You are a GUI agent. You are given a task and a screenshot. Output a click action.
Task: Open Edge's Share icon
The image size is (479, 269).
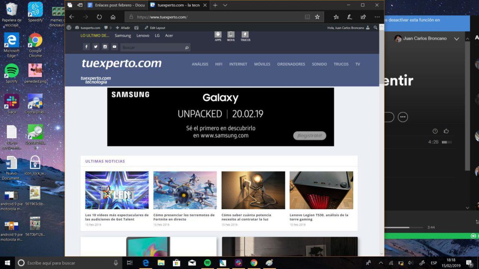[x=363, y=17]
